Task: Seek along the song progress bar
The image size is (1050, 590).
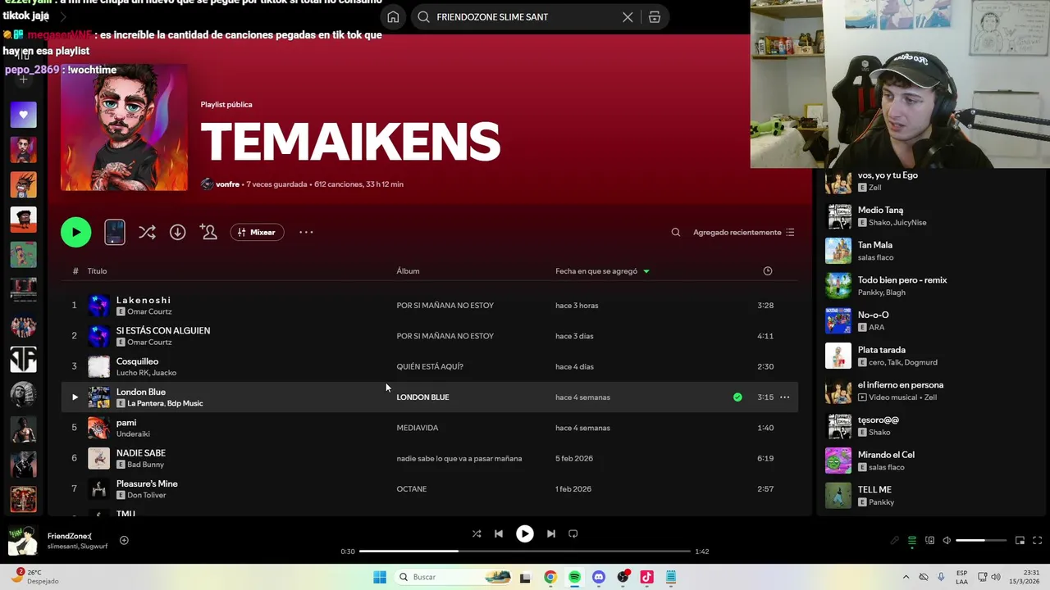Action: click(x=525, y=551)
